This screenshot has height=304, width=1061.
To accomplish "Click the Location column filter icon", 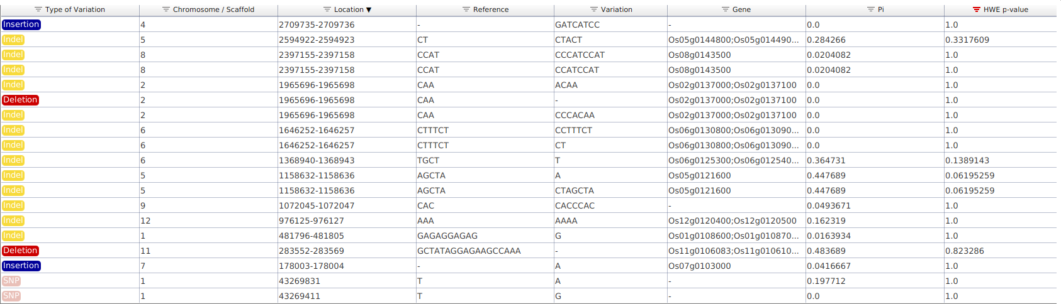I will (x=327, y=9).
